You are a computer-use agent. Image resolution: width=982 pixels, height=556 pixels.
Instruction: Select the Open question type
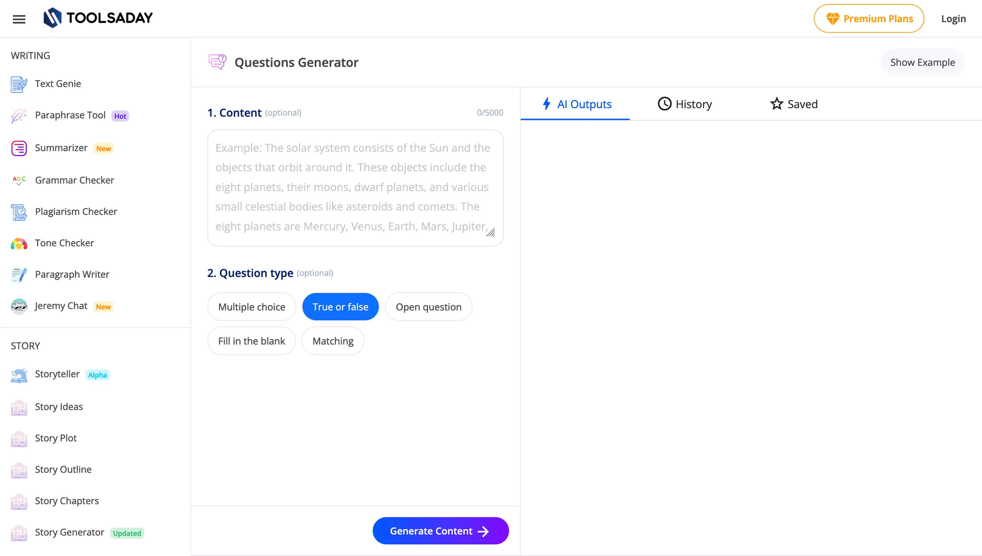tap(428, 307)
